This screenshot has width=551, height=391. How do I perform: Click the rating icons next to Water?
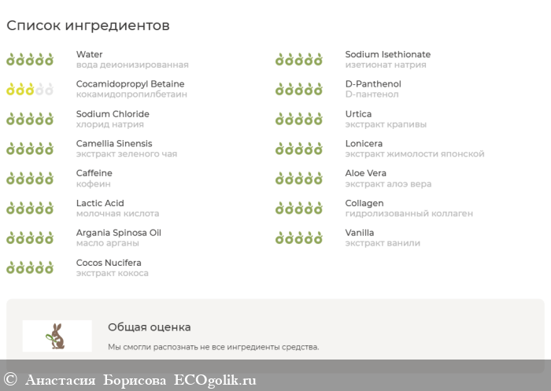point(30,59)
